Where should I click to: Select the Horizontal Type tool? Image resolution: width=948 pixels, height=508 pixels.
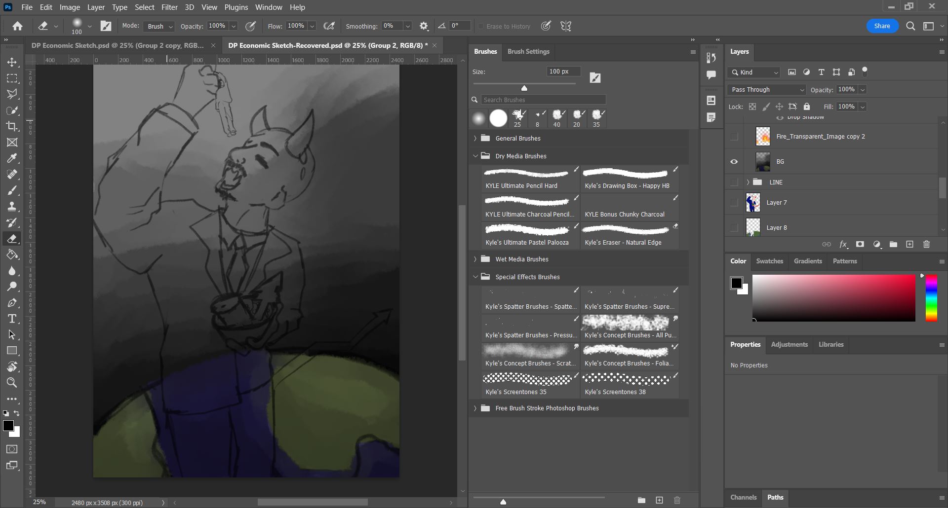(12, 319)
